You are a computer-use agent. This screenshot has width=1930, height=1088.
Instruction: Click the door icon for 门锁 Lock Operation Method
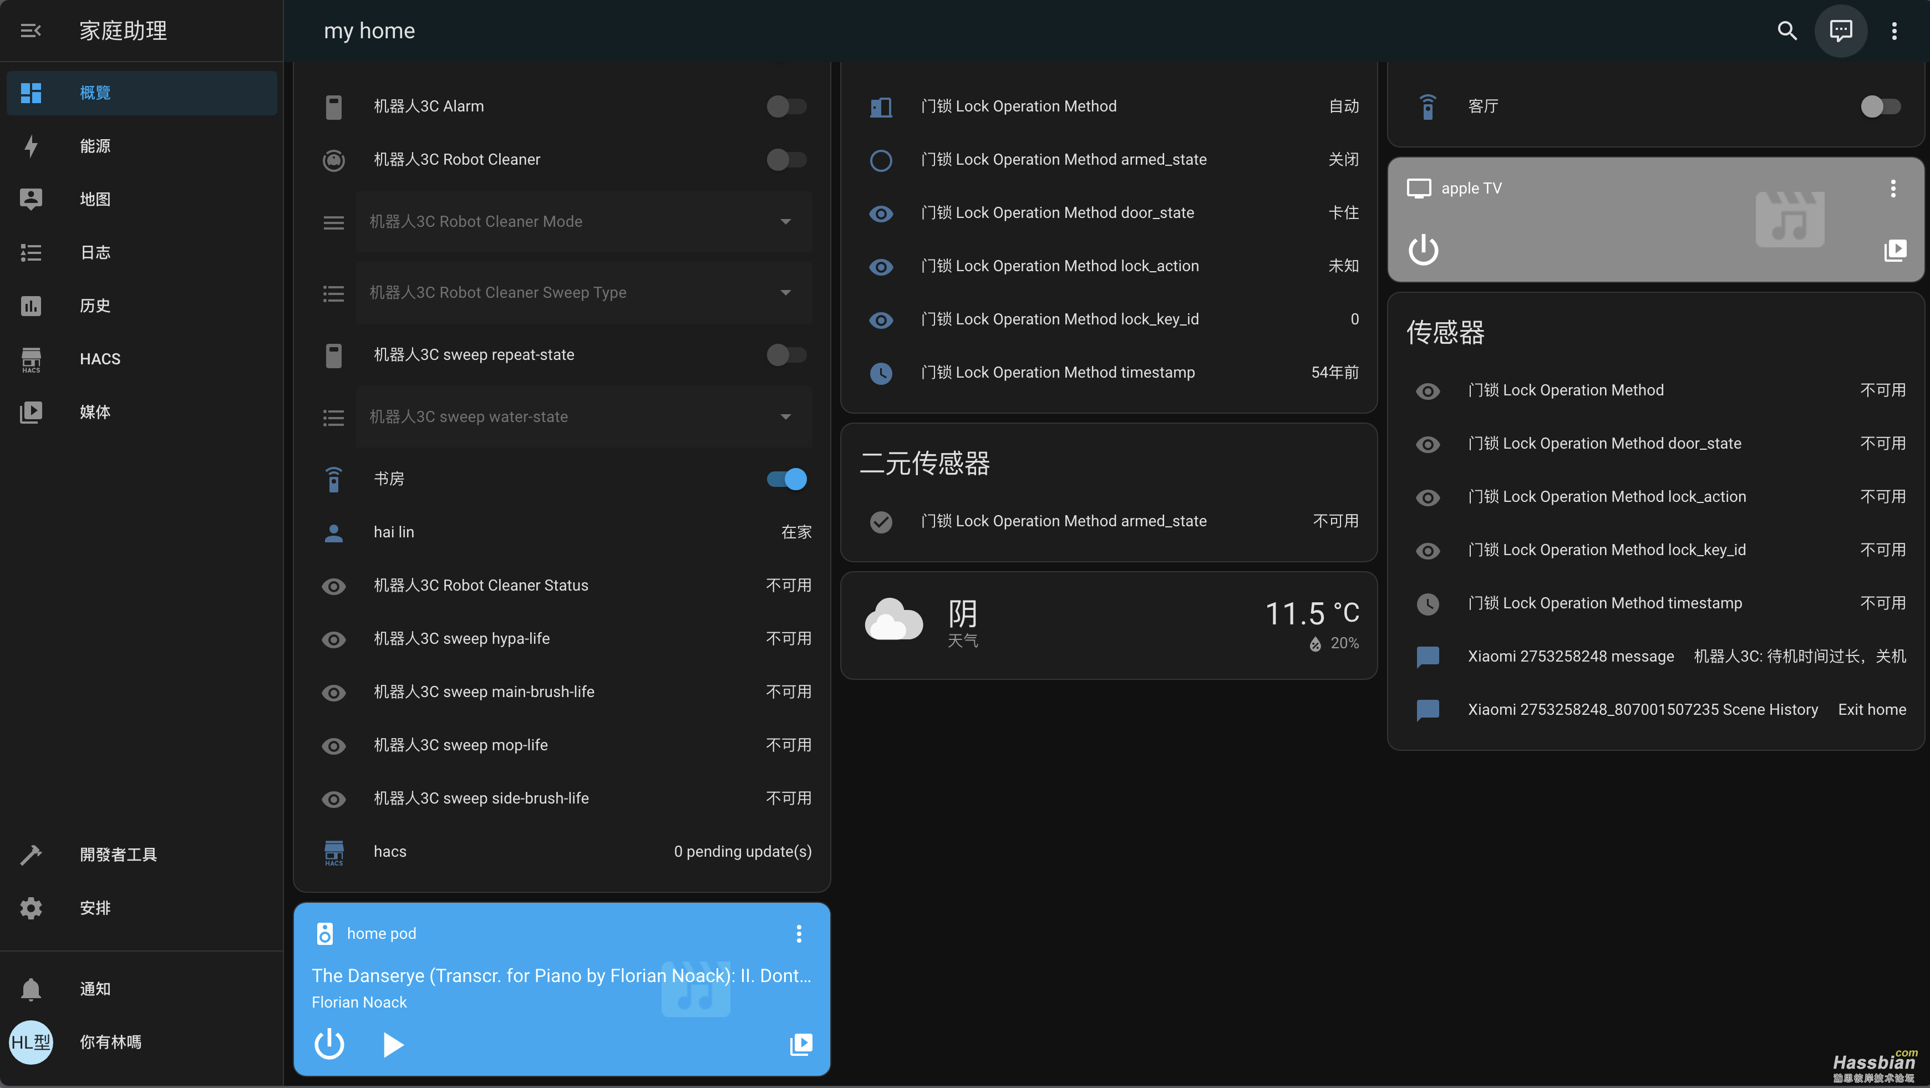[x=880, y=106]
